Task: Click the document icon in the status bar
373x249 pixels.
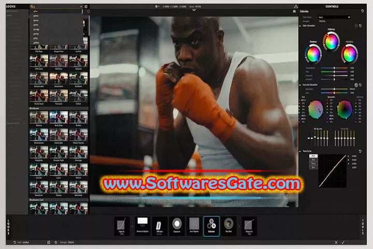Action: coord(49,242)
